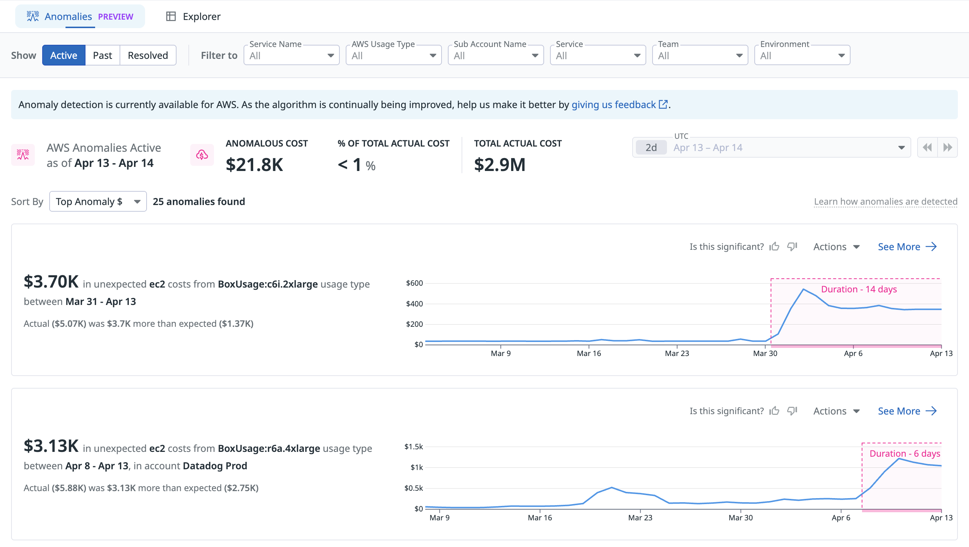Open the Service Name filter dropdown
The width and height of the screenshot is (969, 547).
coord(292,56)
